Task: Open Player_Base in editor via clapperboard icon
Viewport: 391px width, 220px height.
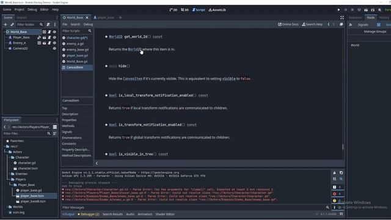Action: (44, 37)
